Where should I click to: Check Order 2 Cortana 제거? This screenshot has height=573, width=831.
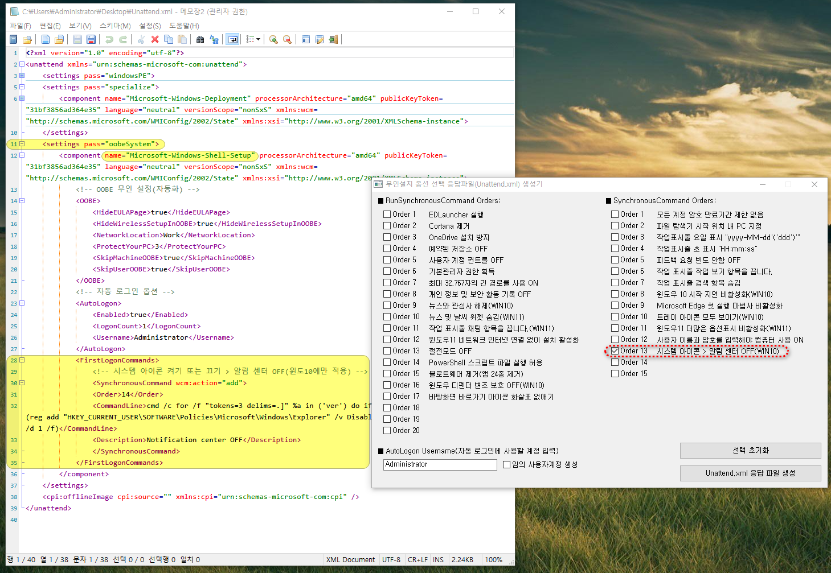click(387, 226)
